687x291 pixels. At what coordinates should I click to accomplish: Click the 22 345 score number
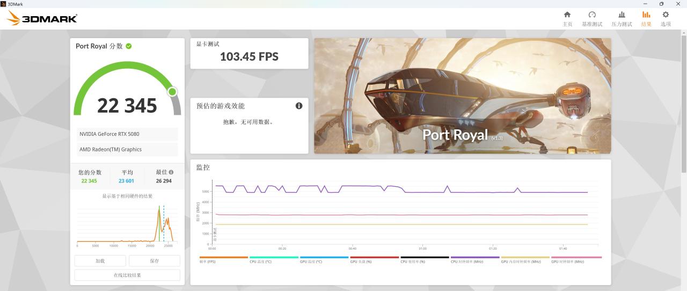pos(127,106)
